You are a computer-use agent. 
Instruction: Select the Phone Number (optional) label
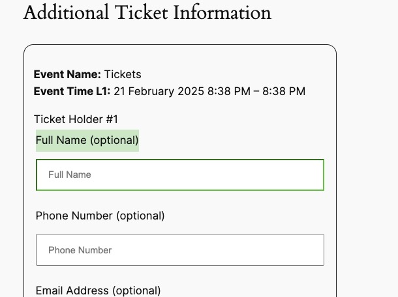[x=100, y=216]
